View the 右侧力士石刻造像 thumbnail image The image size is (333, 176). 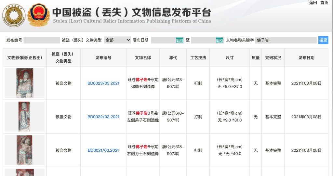coord(24,150)
